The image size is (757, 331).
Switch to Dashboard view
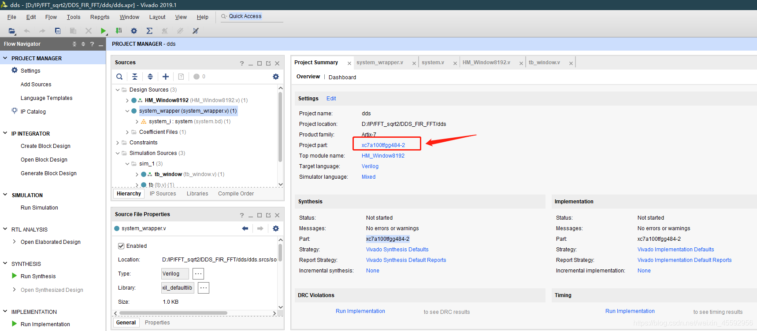[342, 77]
